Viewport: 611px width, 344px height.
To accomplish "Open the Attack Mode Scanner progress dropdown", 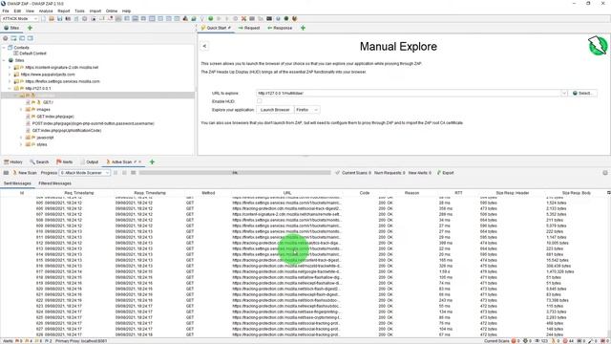I will pos(85,173).
